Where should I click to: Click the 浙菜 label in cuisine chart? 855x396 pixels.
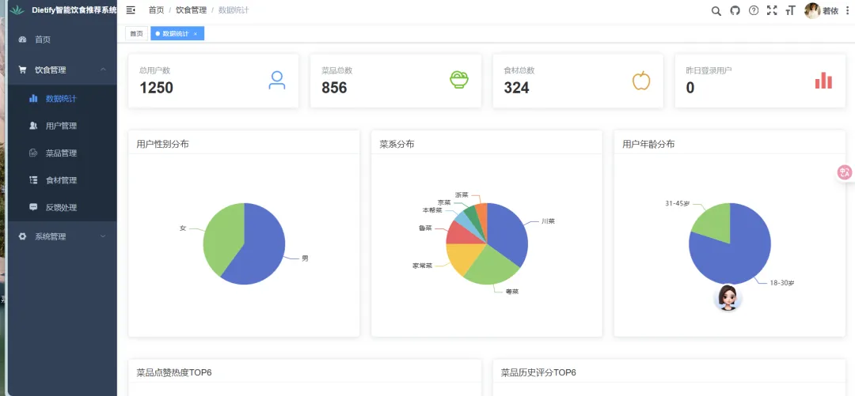(462, 194)
